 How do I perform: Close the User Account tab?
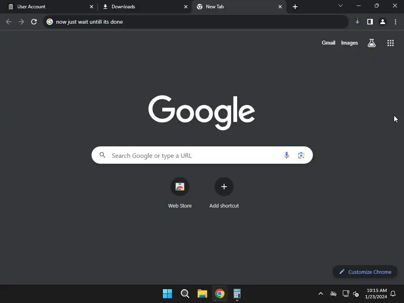92,7
